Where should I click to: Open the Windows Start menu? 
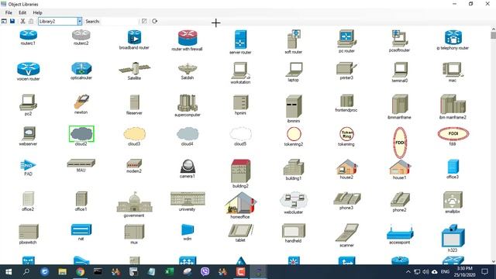(x=9, y=272)
